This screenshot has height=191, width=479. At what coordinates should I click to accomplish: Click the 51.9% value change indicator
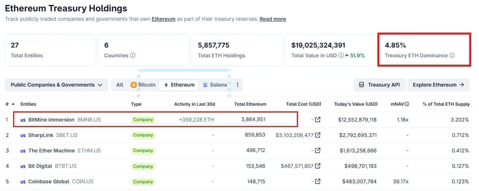355,56
